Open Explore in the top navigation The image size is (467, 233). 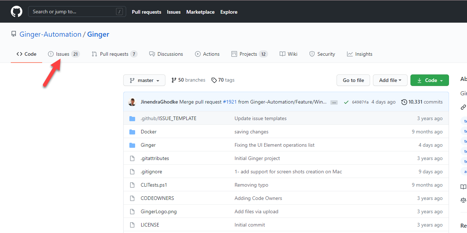(229, 12)
